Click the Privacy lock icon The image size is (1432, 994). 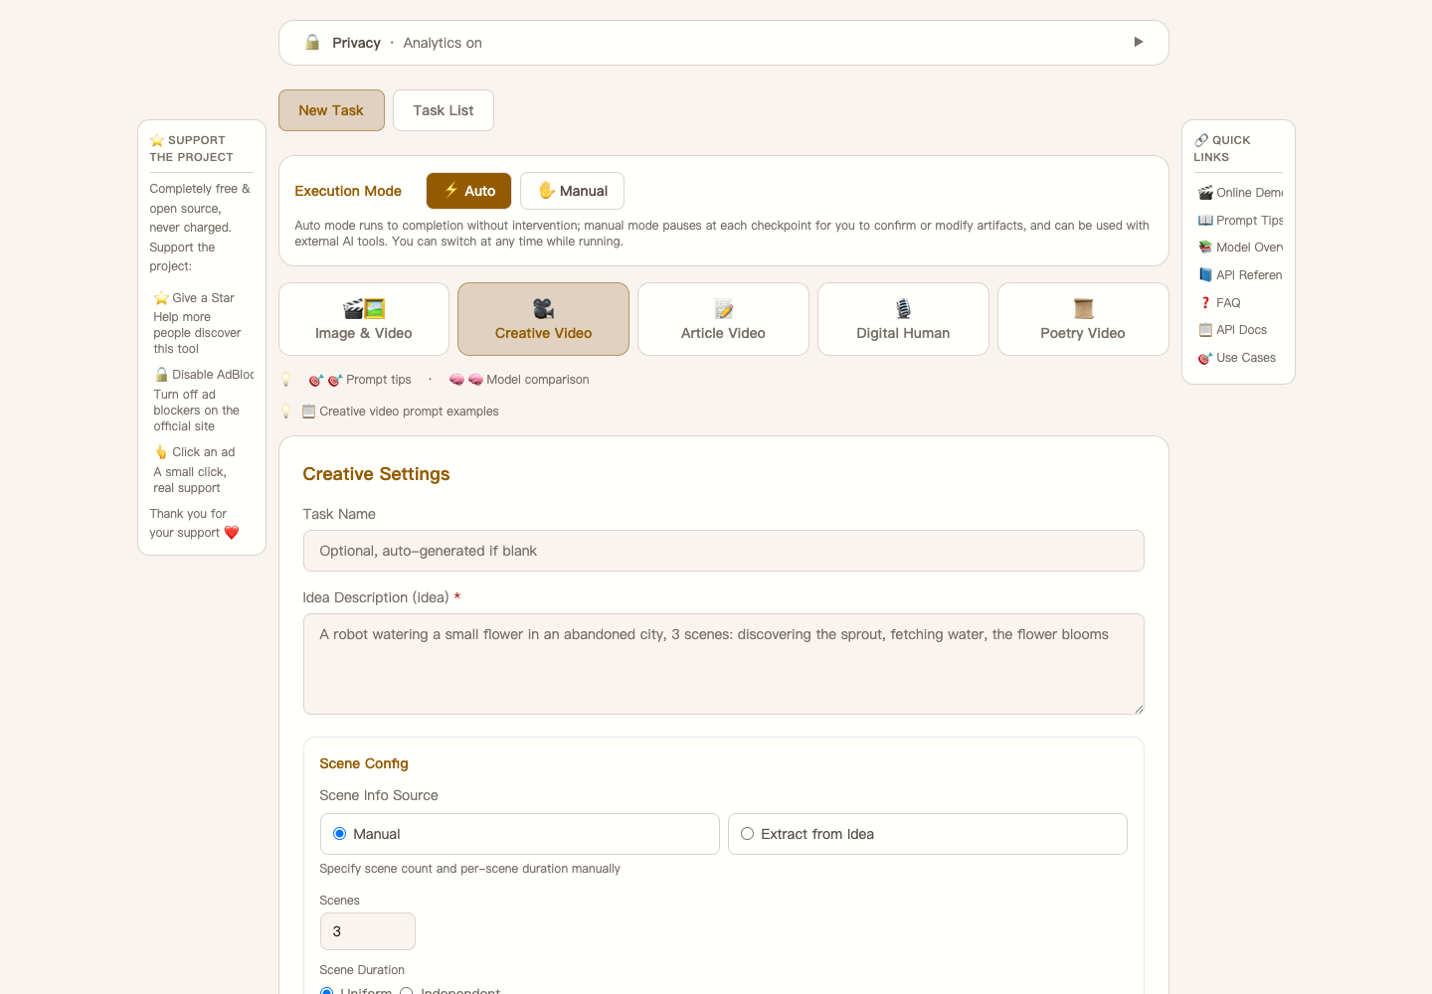click(312, 42)
